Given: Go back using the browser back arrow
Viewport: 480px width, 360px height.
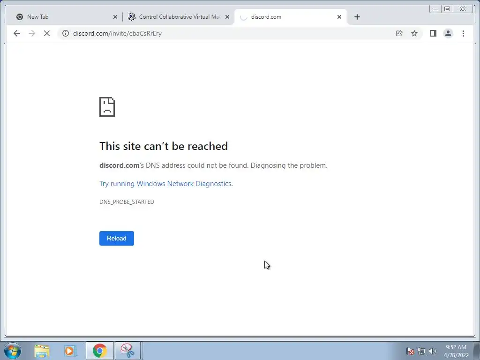Looking at the screenshot, I should [x=17, y=33].
